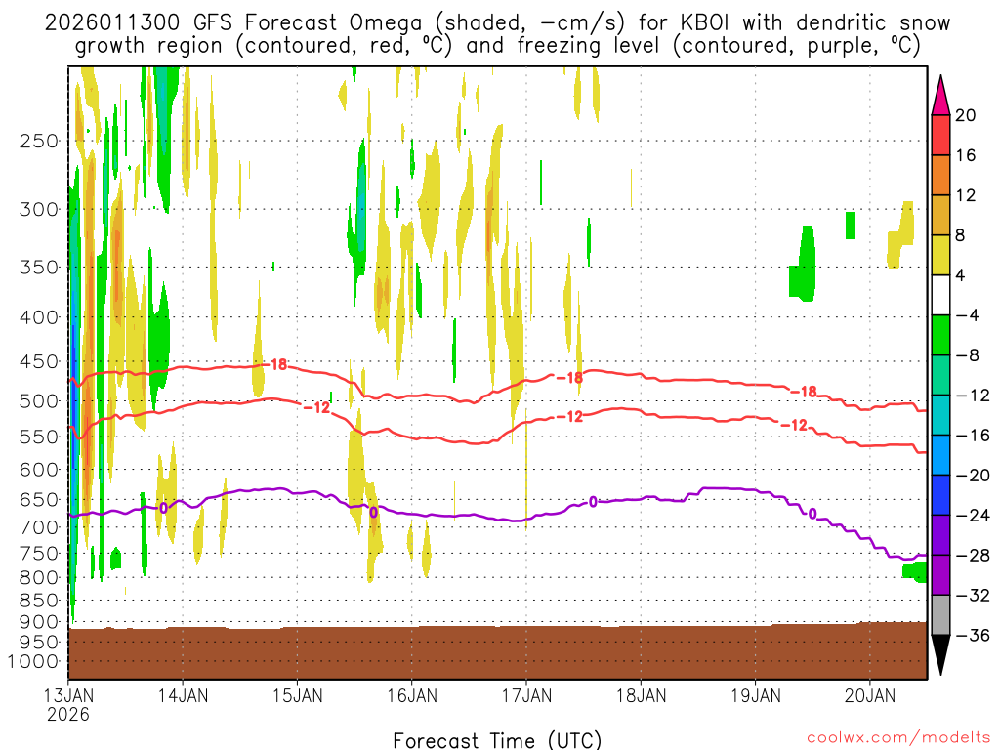This screenshot has width=1000, height=750.
Task: Select the 19JAN time axis label
Action: point(756,695)
